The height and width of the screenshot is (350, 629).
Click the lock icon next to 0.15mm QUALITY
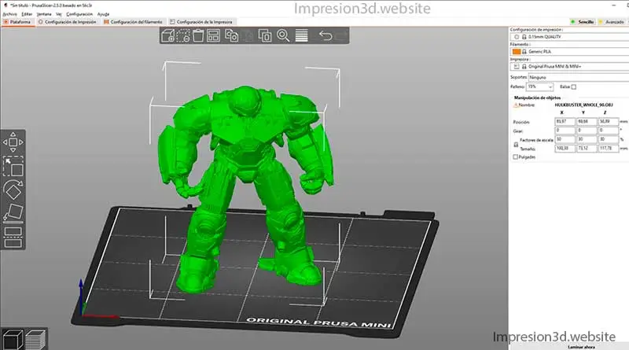coord(524,36)
